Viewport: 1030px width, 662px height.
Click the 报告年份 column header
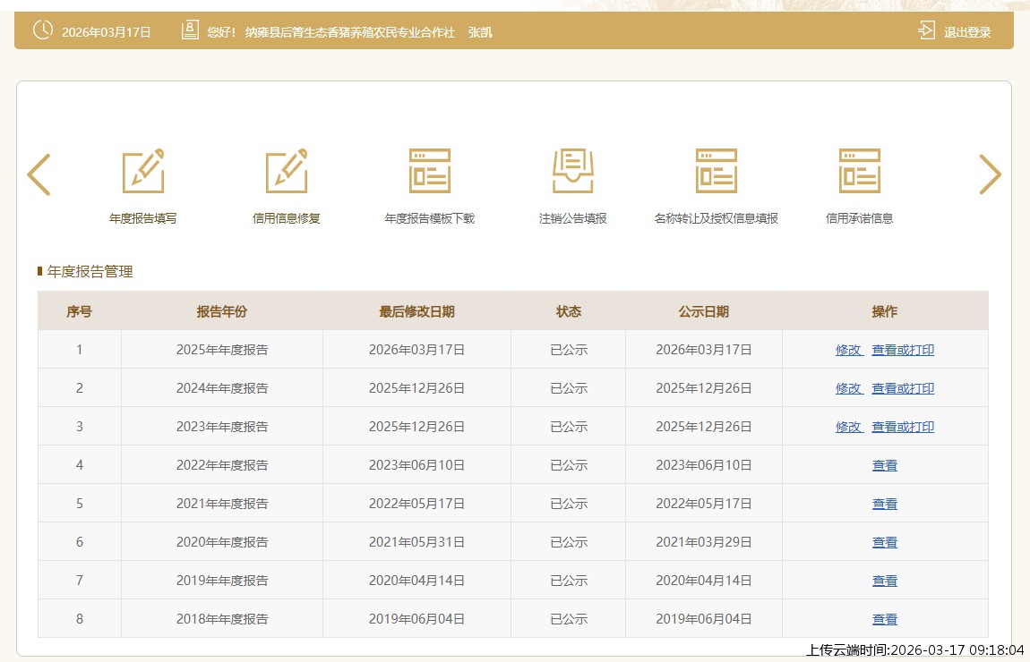coord(222,311)
